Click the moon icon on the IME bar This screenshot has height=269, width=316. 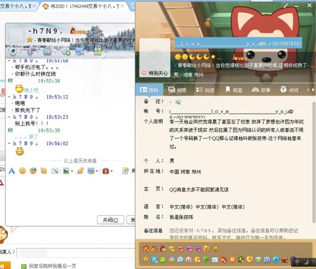[x=307, y=262]
